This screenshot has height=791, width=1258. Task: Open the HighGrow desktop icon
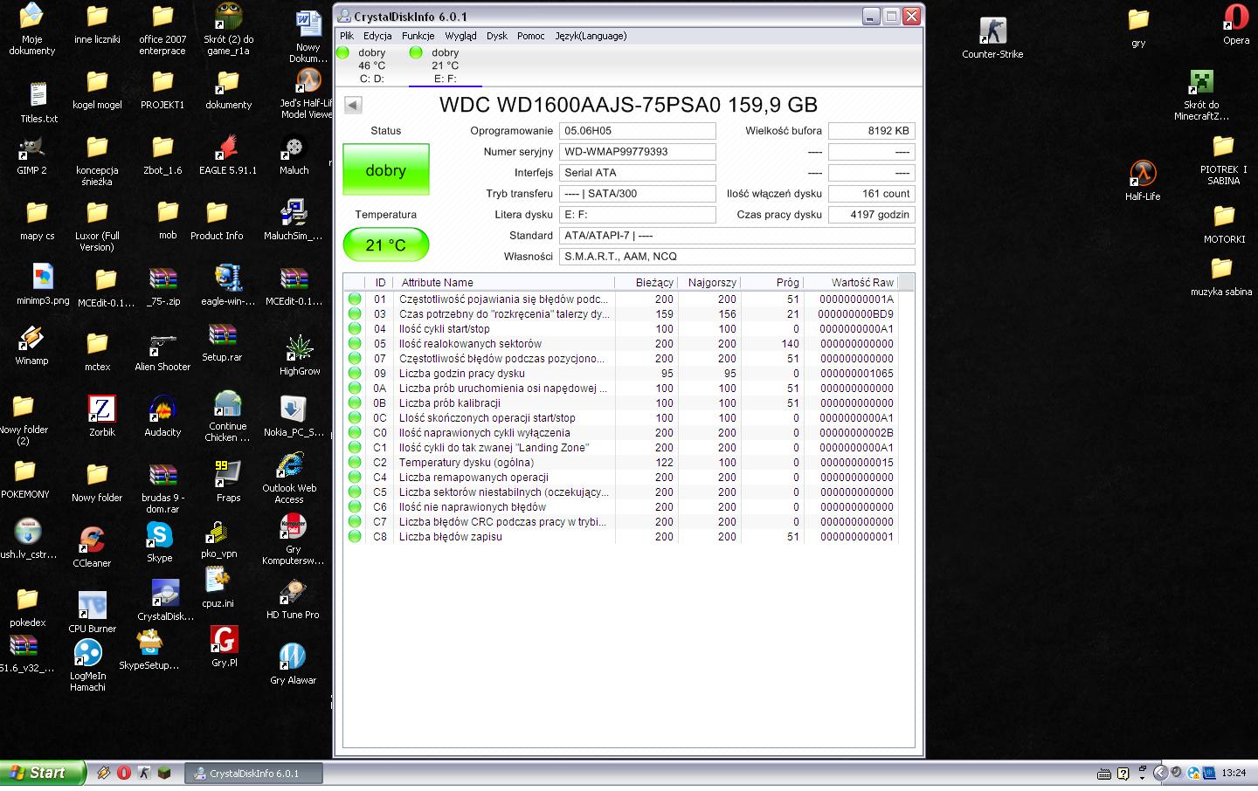(300, 354)
